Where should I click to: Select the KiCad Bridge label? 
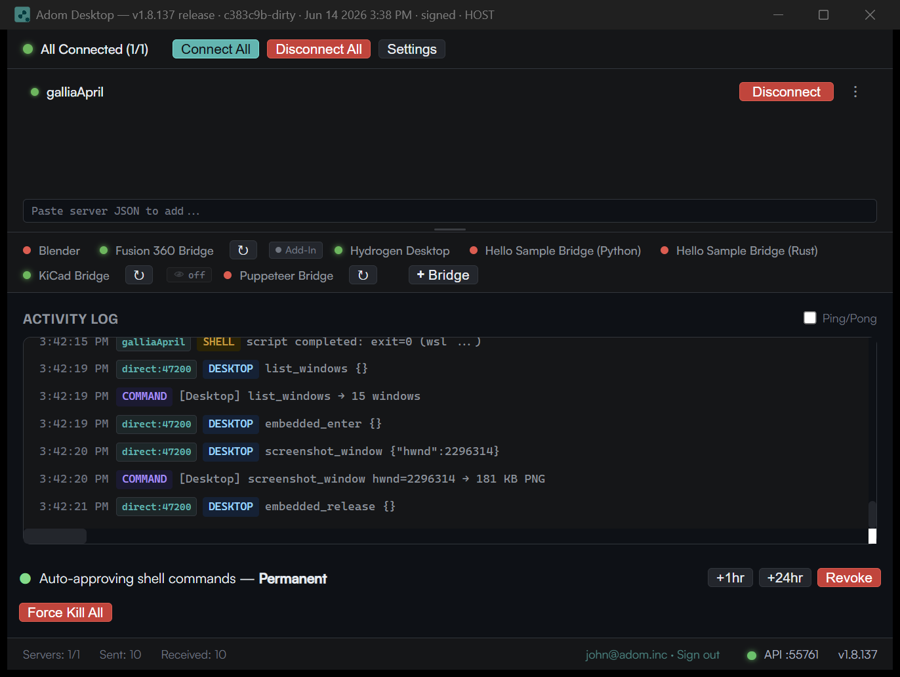pos(74,276)
